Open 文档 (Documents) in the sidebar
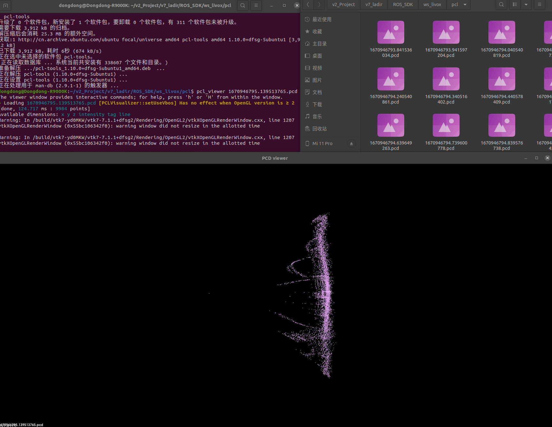 click(x=330, y=92)
